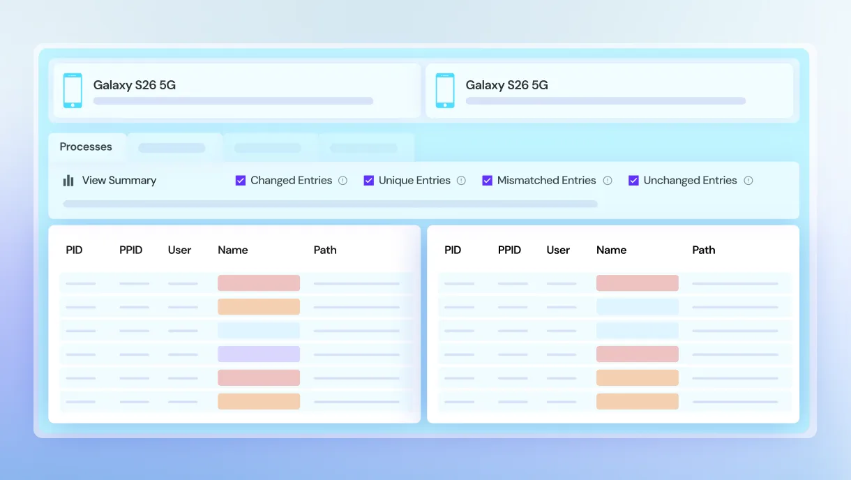Click the PPID column header in the second process table
The height and width of the screenshot is (480, 851).
(x=510, y=250)
